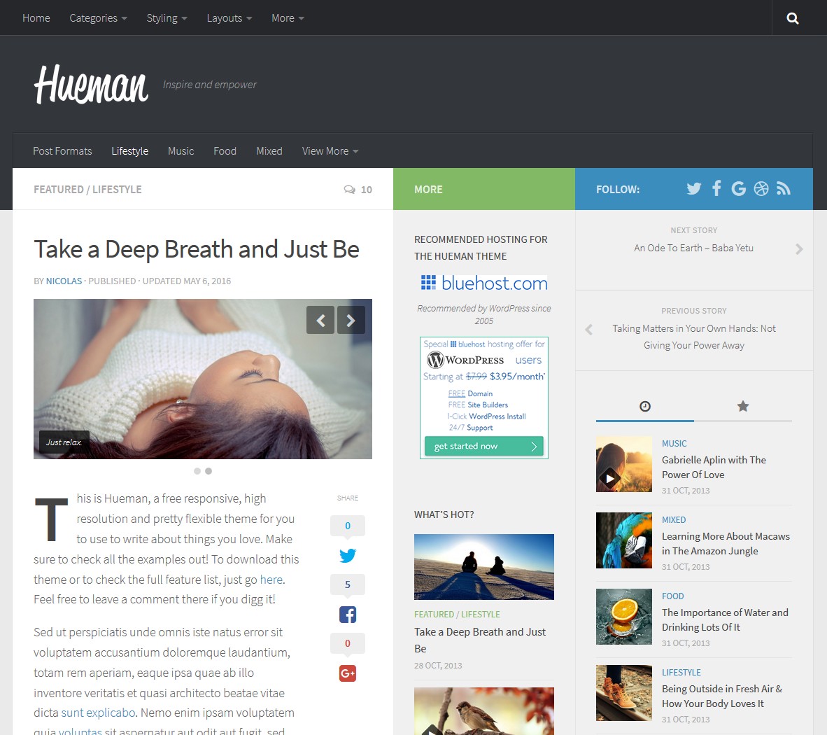This screenshot has width=827, height=735.
Task: Share the post via Twitter bird icon
Action: pos(348,556)
